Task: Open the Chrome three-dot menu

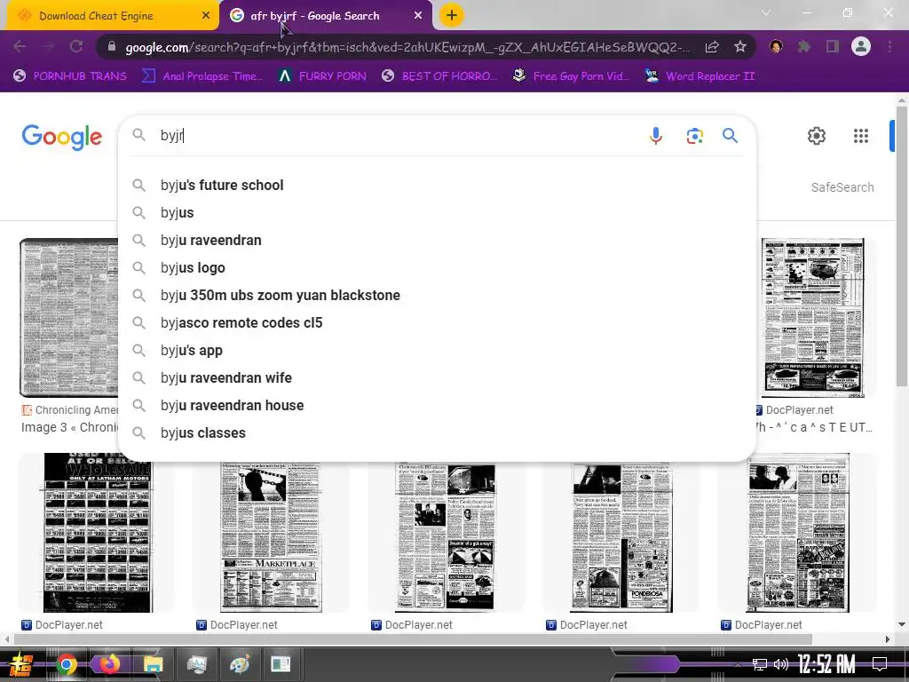Action: (x=889, y=46)
